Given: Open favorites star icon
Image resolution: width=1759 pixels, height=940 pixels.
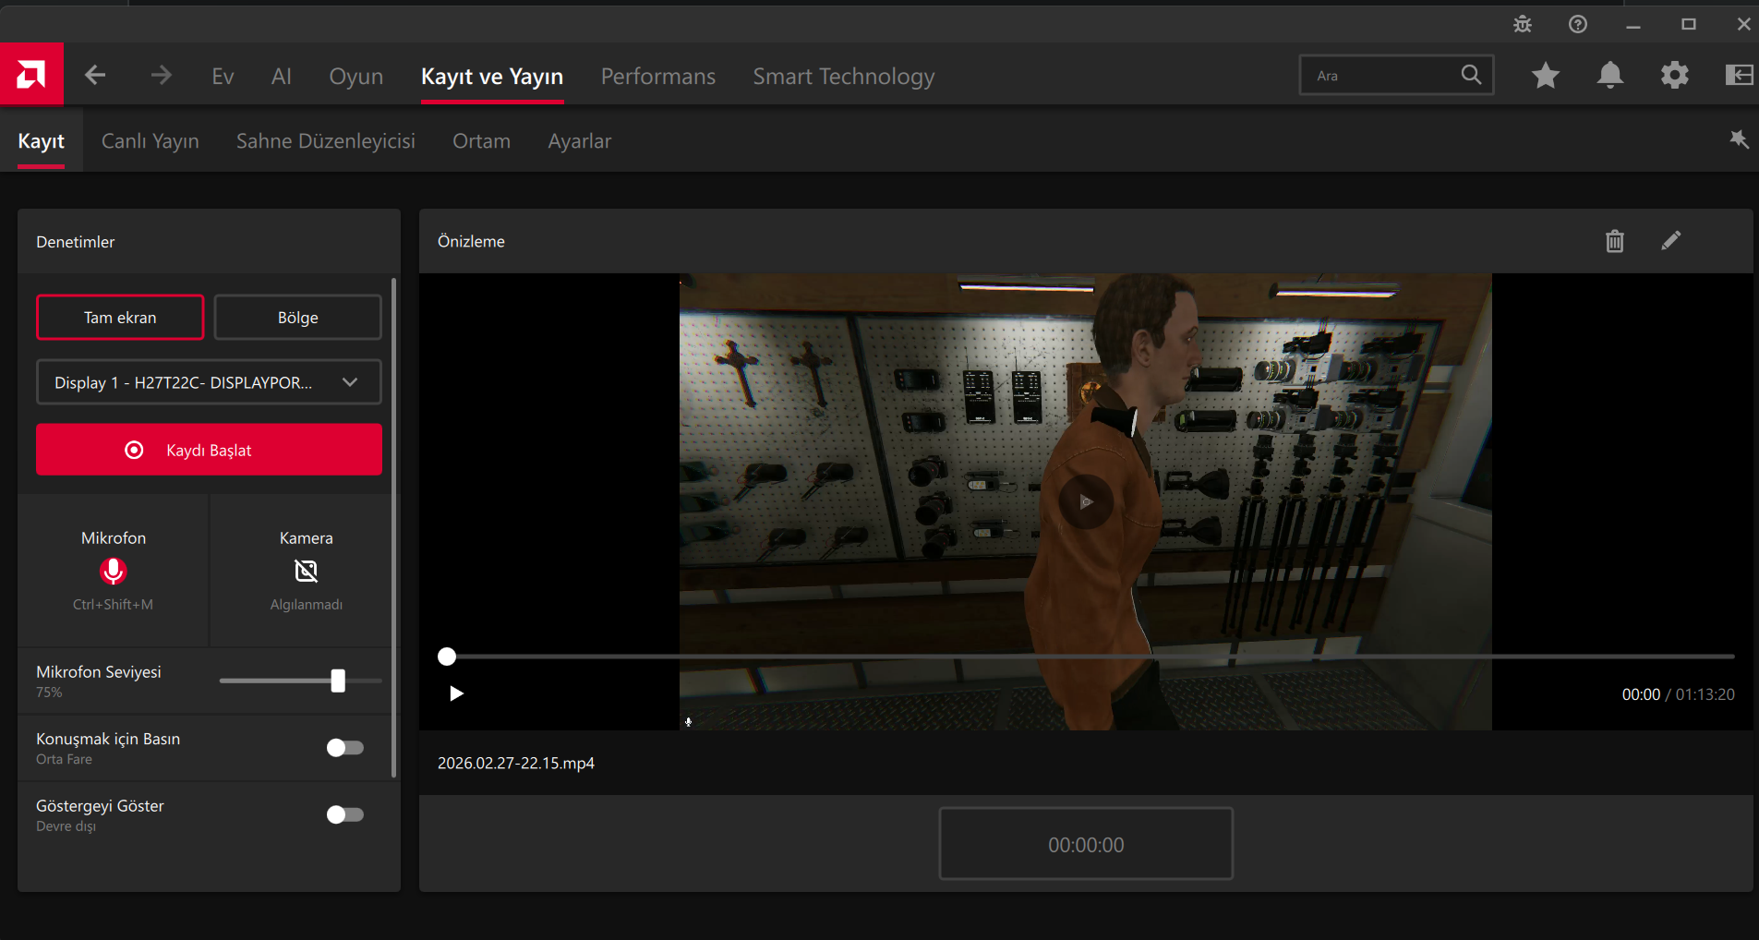Looking at the screenshot, I should [x=1546, y=75].
